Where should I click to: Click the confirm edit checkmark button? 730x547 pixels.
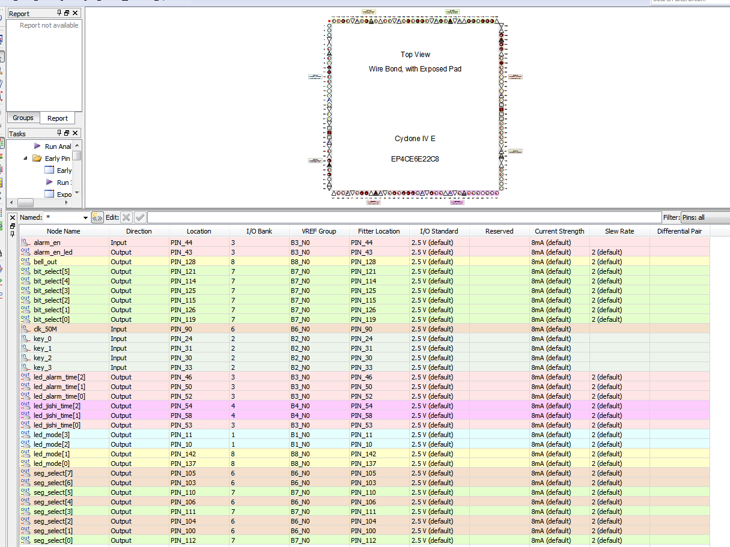[x=140, y=217]
